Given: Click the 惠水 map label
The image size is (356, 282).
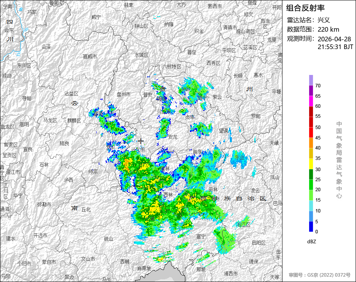Looking at the screenshot, I should click(x=258, y=75).
